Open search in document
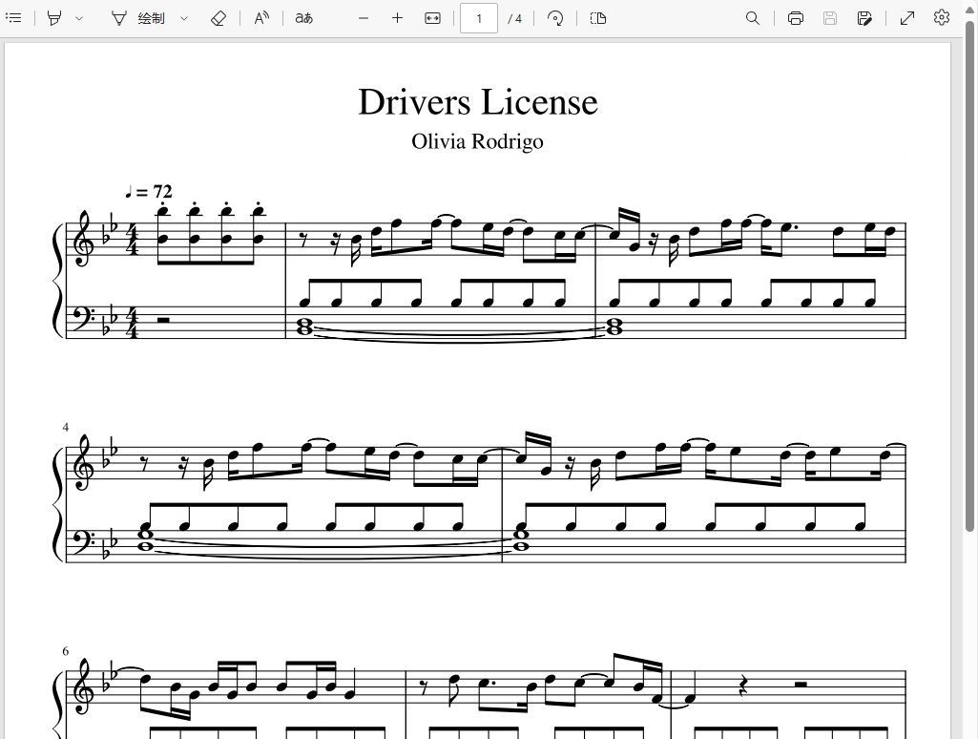The width and height of the screenshot is (978, 739). 753,18
